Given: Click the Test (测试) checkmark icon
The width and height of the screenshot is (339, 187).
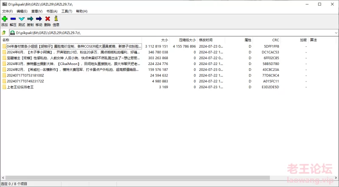Looking at the screenshot, I should pos(22,19).
